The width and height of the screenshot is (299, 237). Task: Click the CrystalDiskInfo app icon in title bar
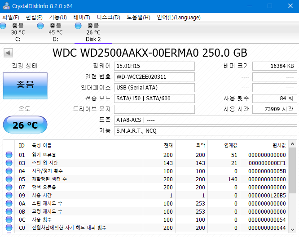pos(6,6)
